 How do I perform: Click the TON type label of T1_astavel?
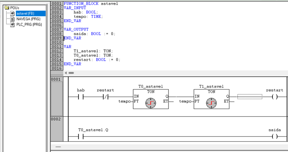pyautogui.click(x=211, y=92)
